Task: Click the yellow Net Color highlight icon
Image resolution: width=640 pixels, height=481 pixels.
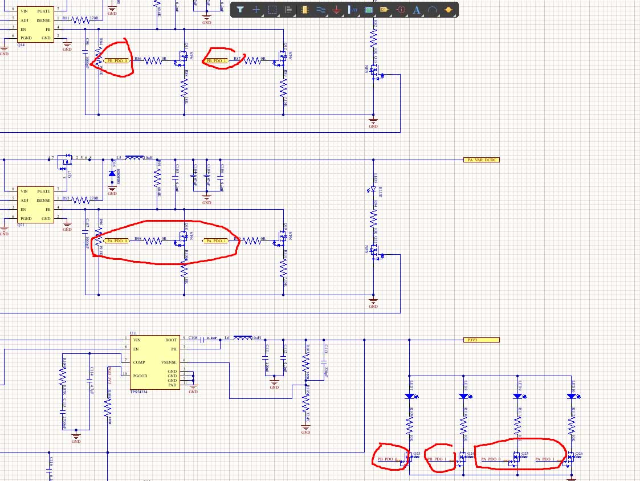Action: tap(449, 10)
